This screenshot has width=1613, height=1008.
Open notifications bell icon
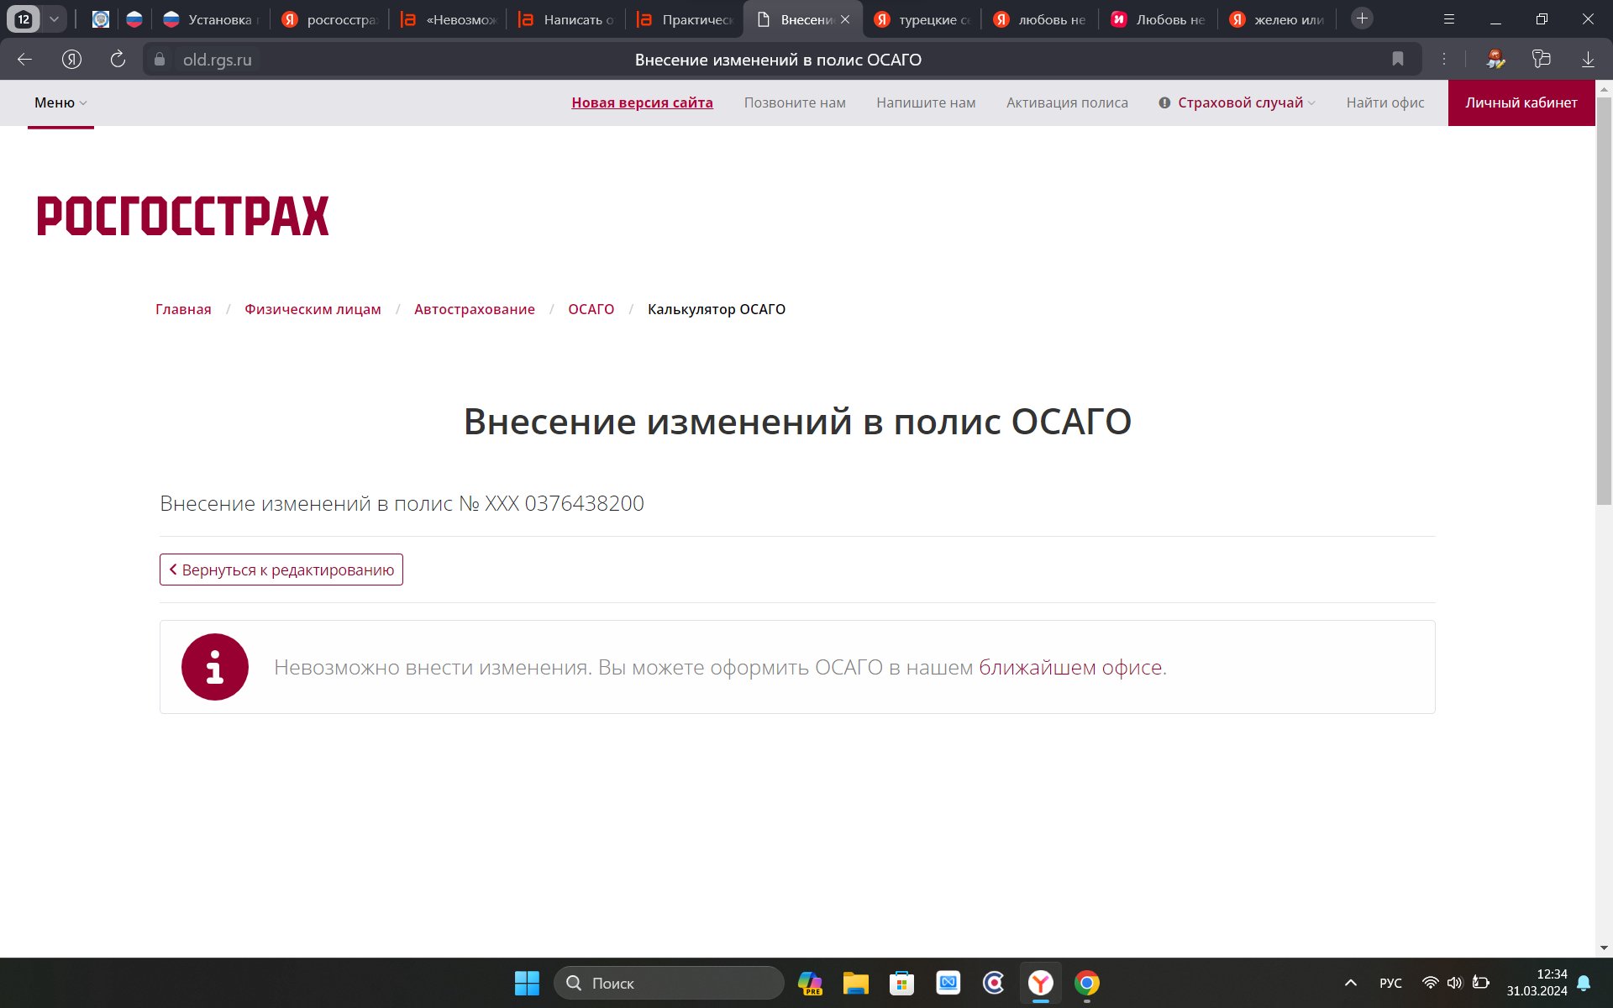click(1584, 983)
